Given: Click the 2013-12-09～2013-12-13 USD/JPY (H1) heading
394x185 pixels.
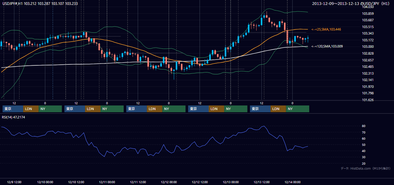Looking at the screenshot, I should click(x=351, y=4).
